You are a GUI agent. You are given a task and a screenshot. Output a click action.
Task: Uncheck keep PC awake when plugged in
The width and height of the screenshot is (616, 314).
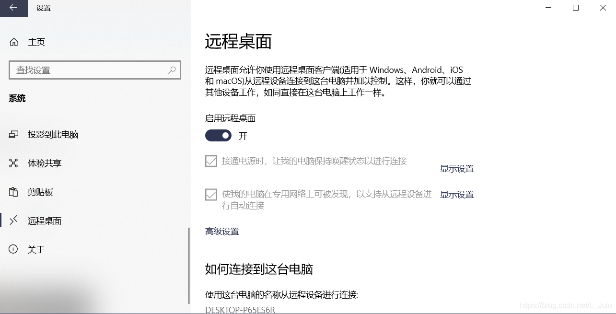[211, 161]
